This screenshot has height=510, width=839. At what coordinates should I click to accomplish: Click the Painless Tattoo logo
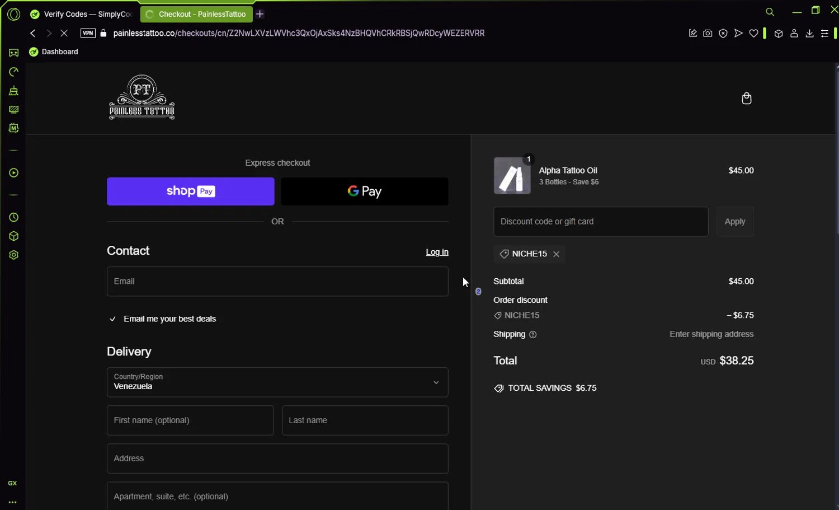[142, 97]
